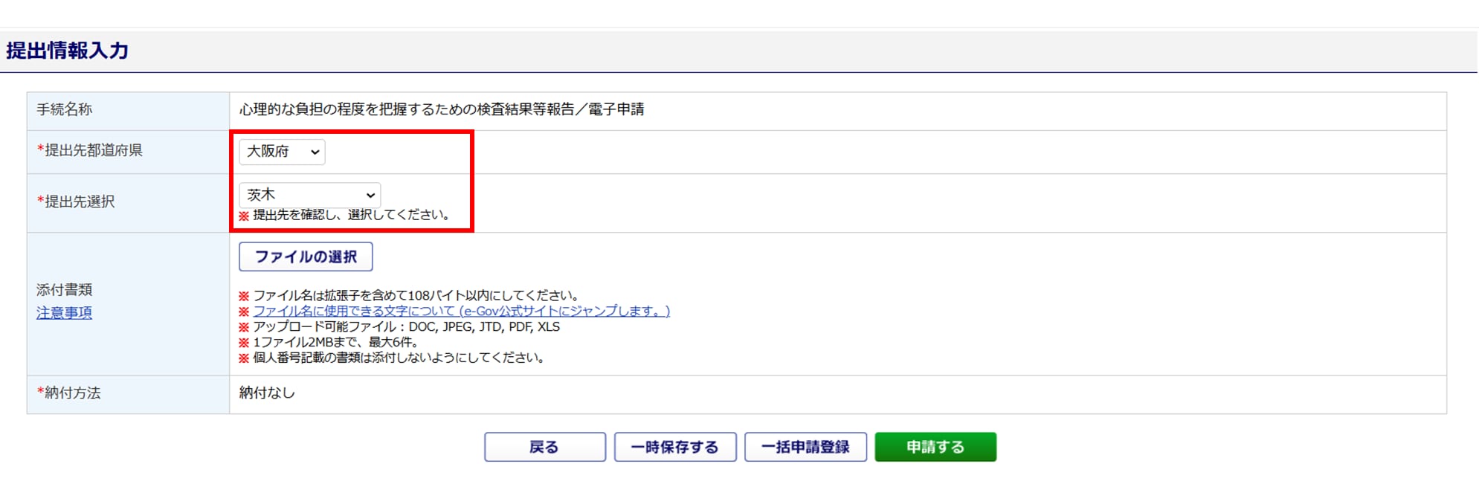Click the 提出情報入力 page heading
1479x487 pixels.
pyautogui.click(x=68, y=51)
